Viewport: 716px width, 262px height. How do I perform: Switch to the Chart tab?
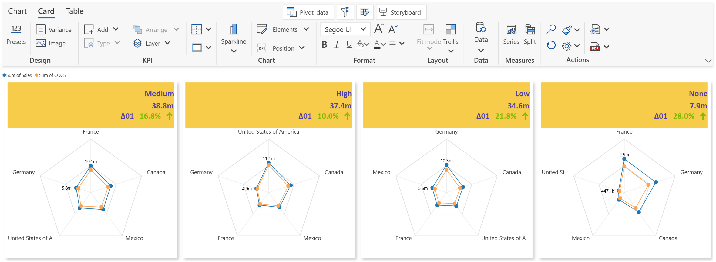pyautogui.click(x=17, y=11)
